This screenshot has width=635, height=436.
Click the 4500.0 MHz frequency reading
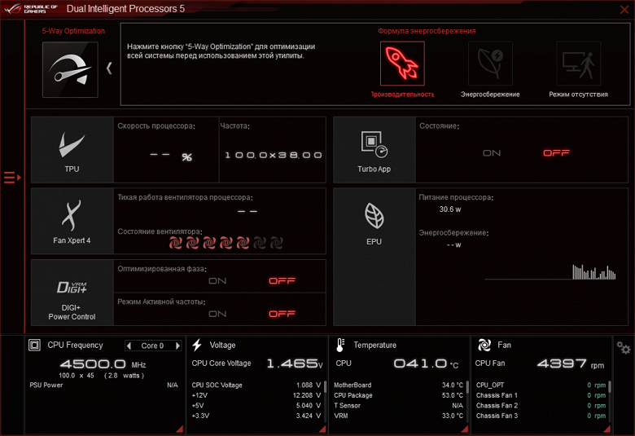coord(103,363)
